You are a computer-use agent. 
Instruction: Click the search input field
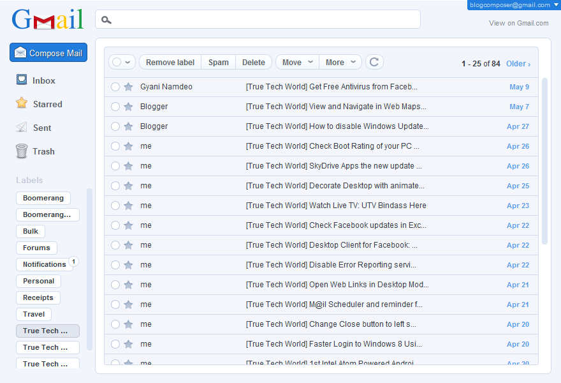click(x=258, y=19)
